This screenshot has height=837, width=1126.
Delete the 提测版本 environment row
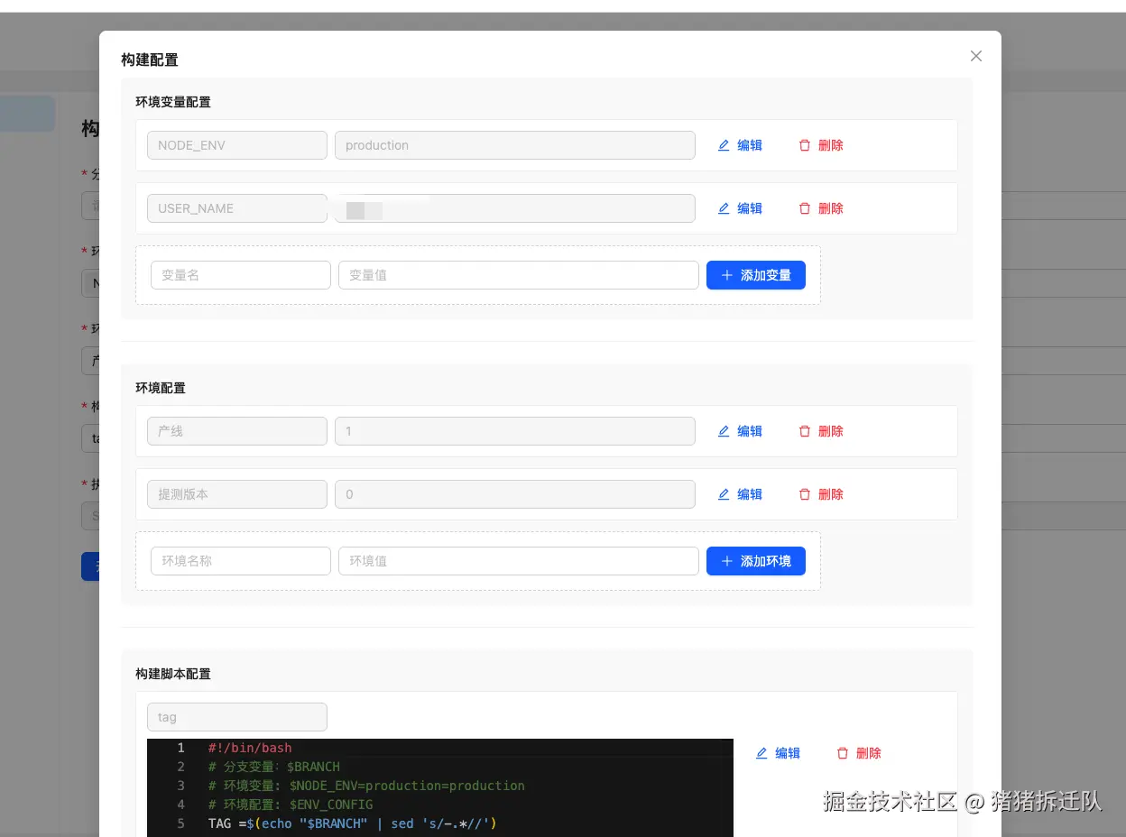821,494
